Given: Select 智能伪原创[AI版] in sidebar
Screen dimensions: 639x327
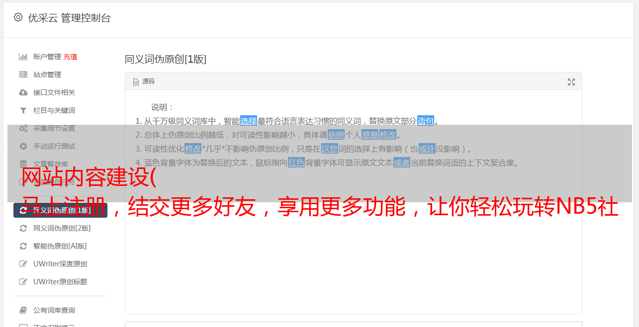Looking at the screenshot, I should 60,246.
